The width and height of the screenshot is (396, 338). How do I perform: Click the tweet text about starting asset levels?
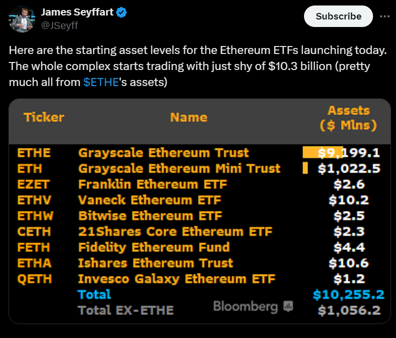point(198,66)
